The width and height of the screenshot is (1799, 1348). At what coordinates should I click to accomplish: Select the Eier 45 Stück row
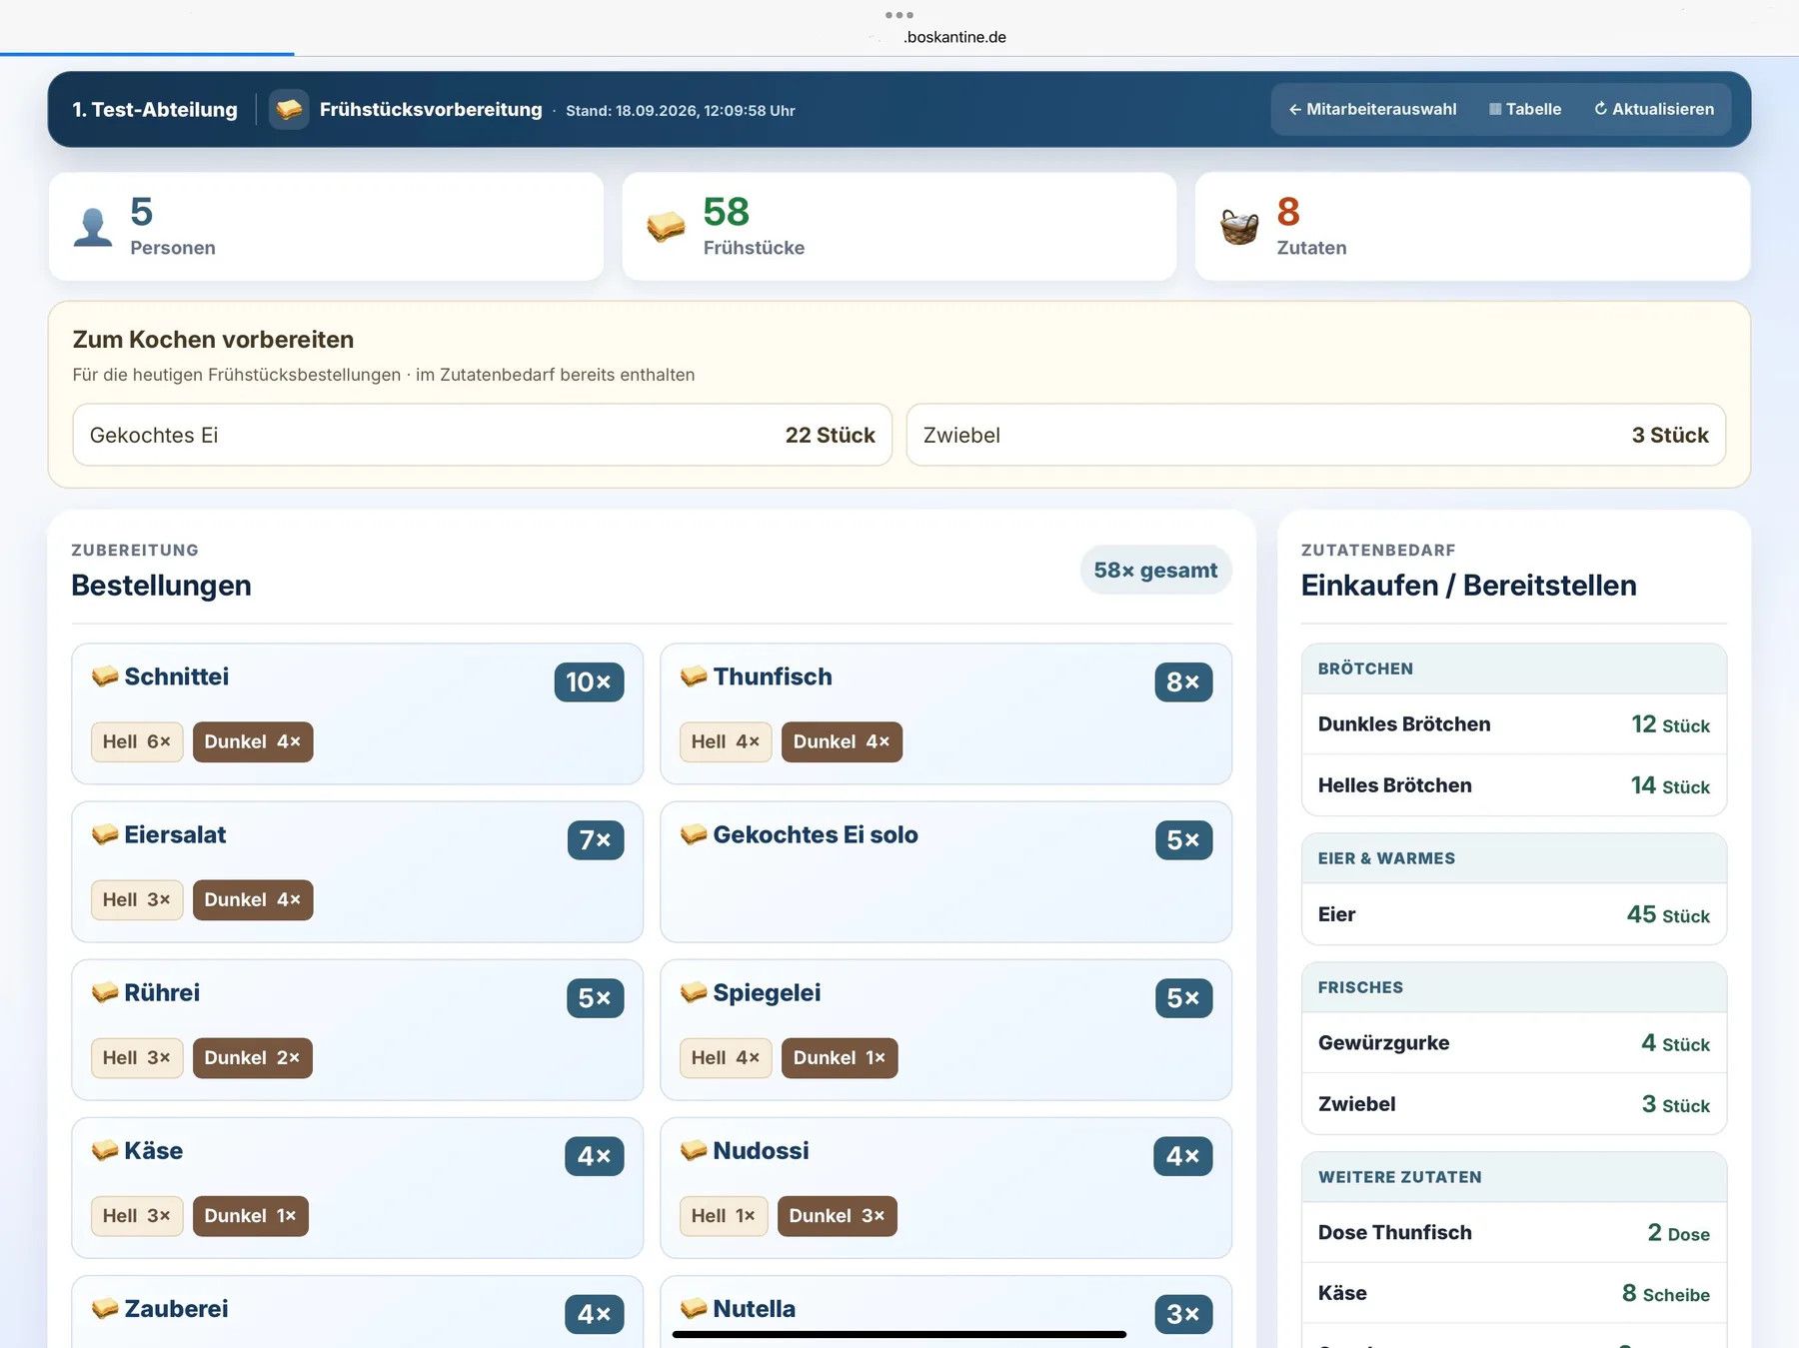1514,914
